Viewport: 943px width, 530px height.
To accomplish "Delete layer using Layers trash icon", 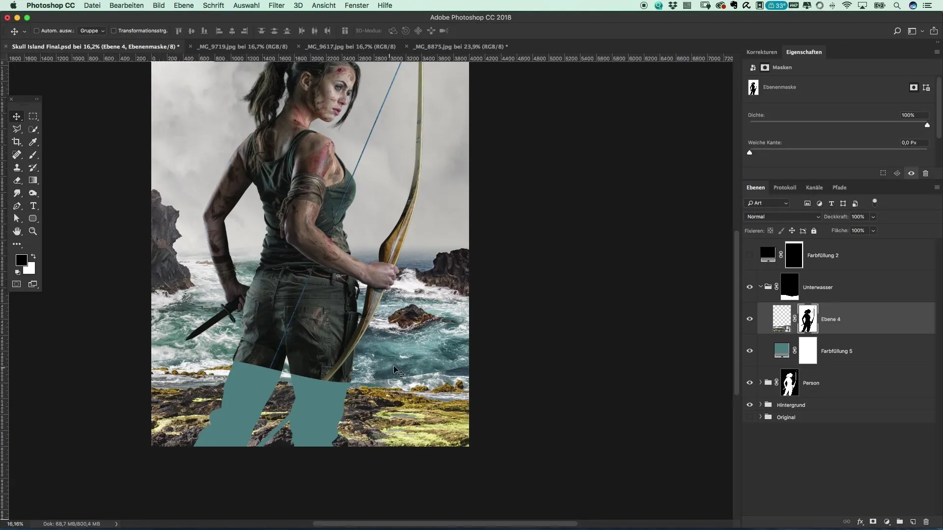I will (926, 522).
